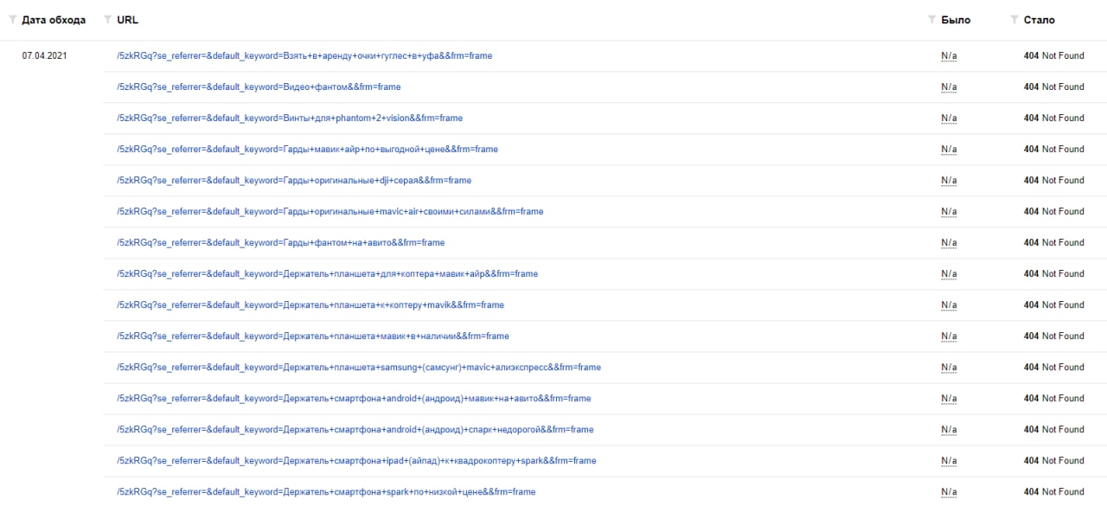Open URL Держатель+планшета+мавик+в+наличии

(313, 336)
